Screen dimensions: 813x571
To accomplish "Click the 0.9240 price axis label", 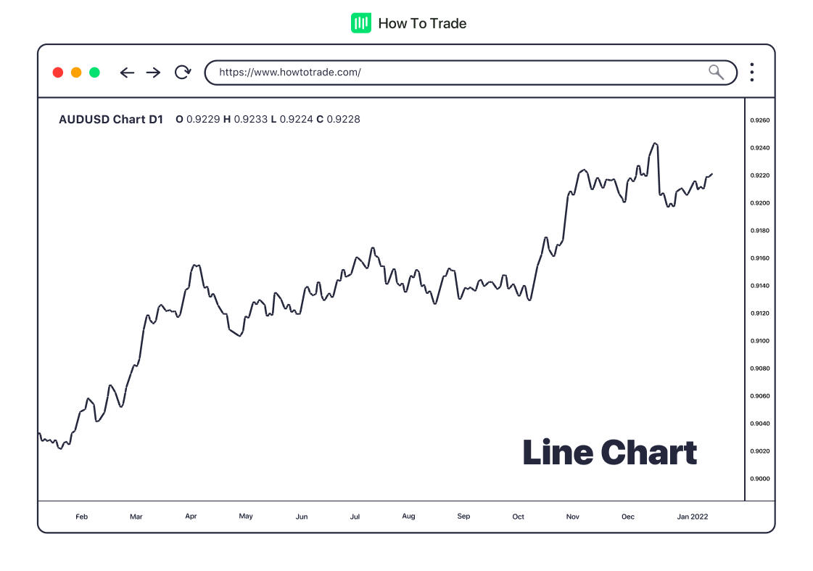I will coord(759,148).
